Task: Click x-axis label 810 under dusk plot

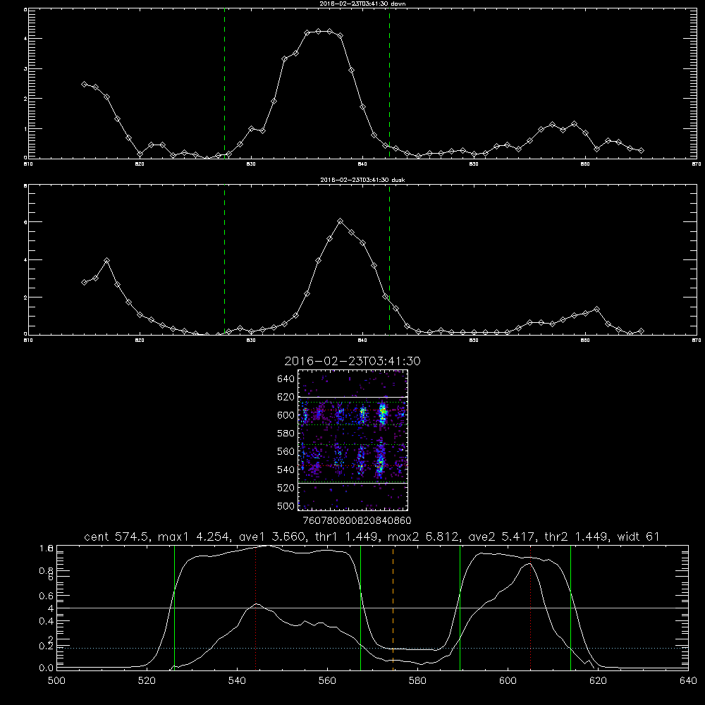Action: [28, 341]
